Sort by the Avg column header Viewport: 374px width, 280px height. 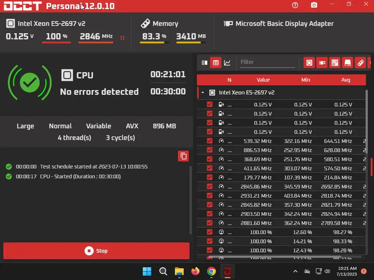346,80
